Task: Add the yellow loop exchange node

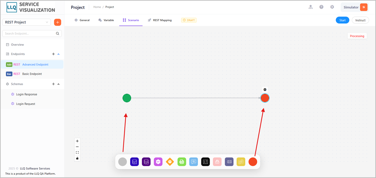Action: pyautogui.click(x=241, y=162)
